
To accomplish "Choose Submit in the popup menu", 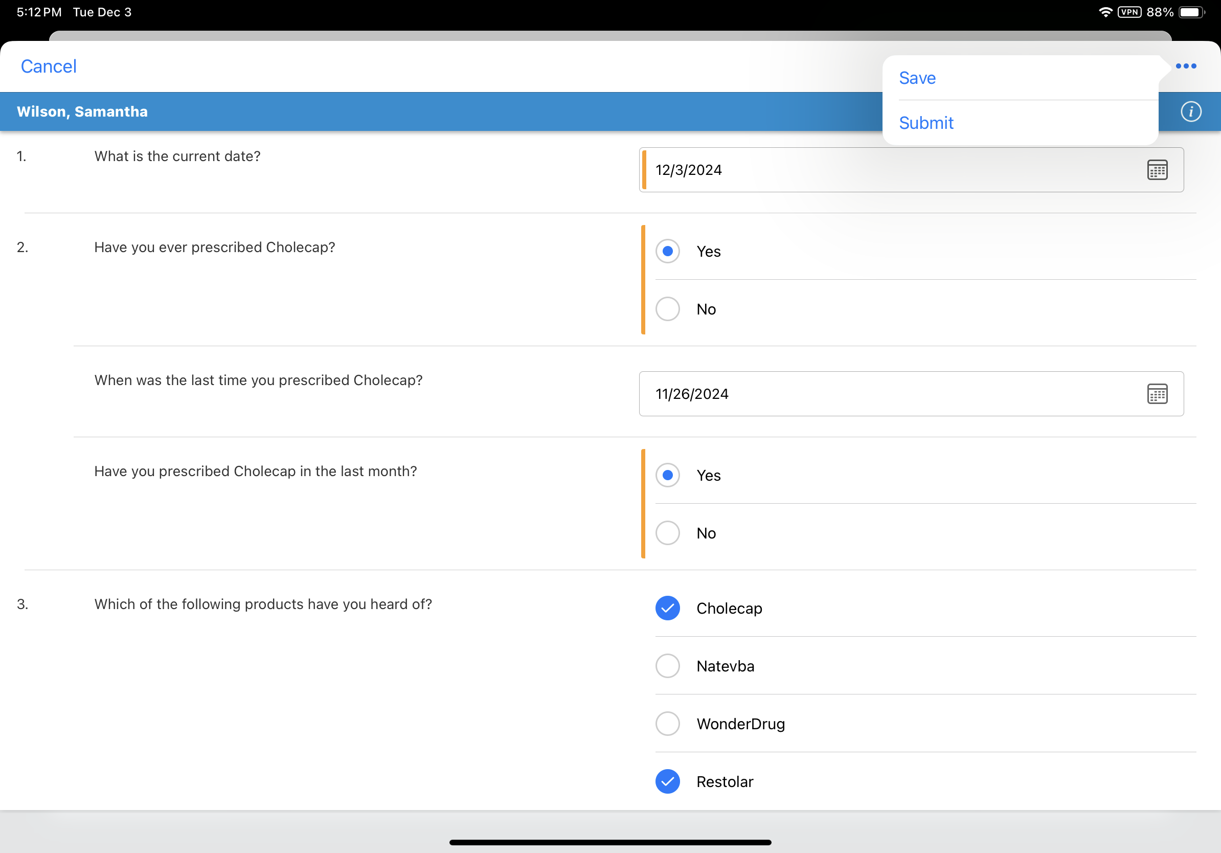I will [x=926, y=123].
